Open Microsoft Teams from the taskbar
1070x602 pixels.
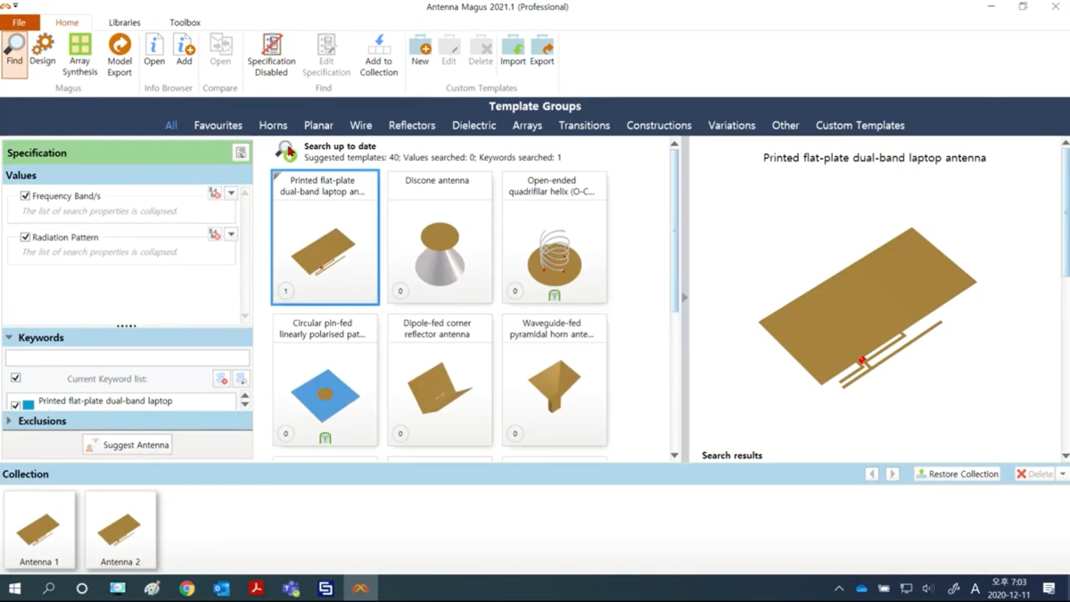click(x=291, y=589)
